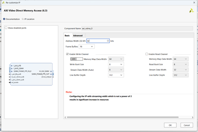Expand S2MM_FRAME_PTR_OUT plus icon

(51, 74)
